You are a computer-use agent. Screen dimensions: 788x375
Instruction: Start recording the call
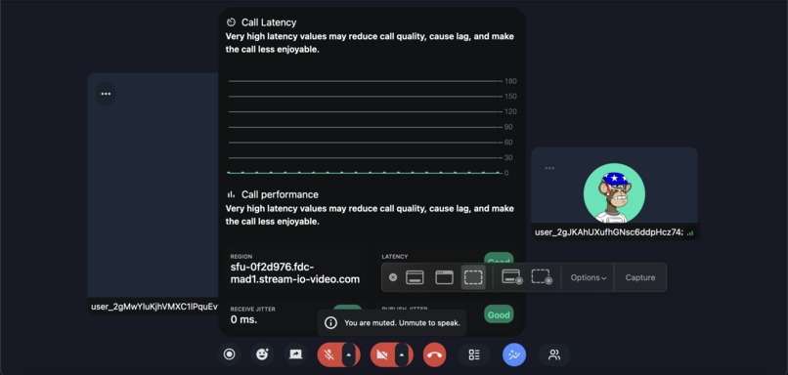(x=229, y=354)
